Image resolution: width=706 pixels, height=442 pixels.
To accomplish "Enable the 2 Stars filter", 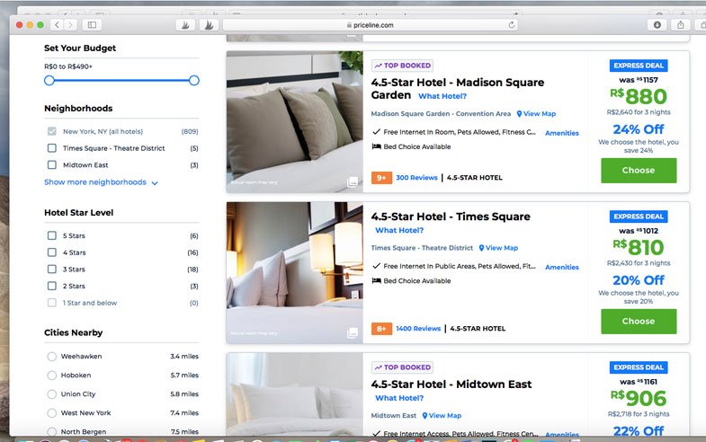I will [52, 286].
